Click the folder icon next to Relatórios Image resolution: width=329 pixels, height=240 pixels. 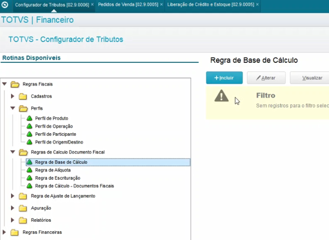point(22,220)
